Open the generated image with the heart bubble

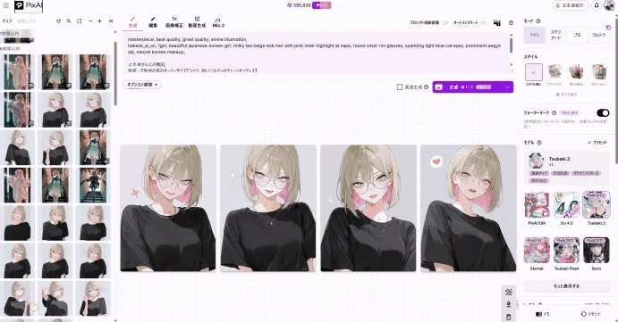coord(469,208)
